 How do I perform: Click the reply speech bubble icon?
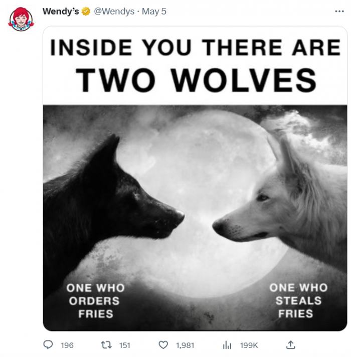click(48, 345)
